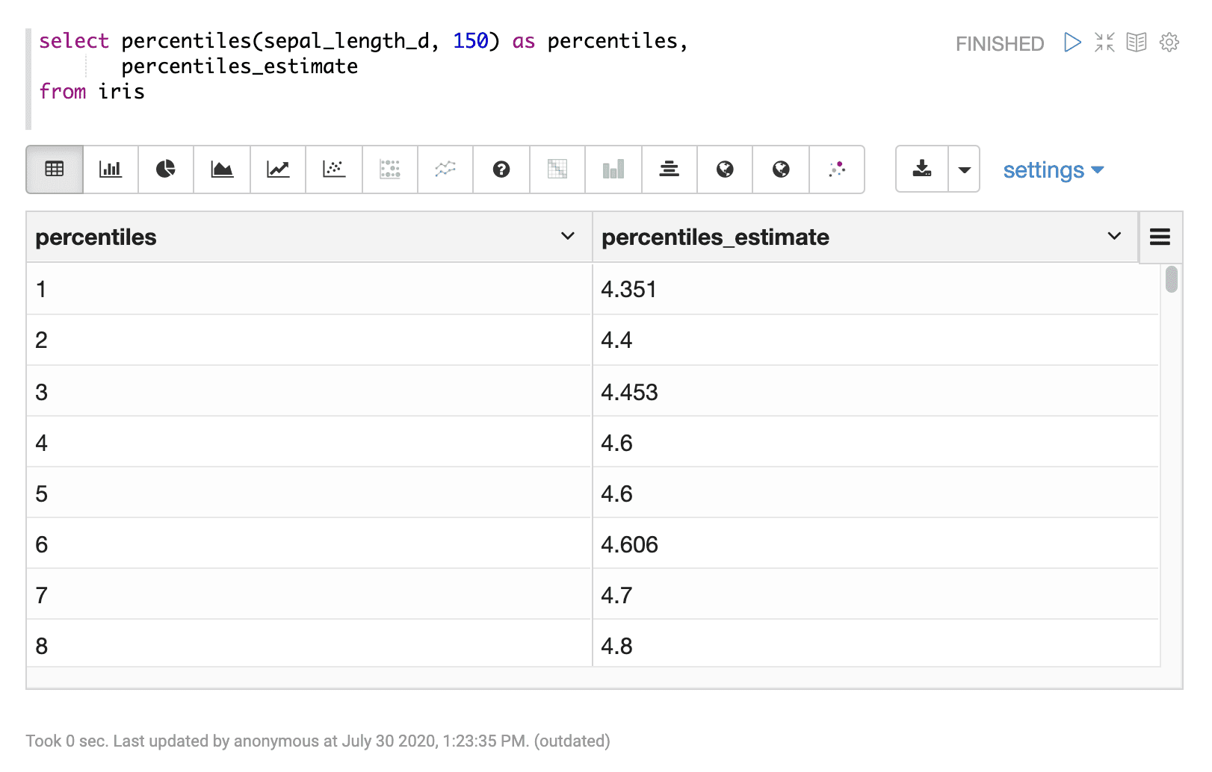The image size is (1212, 772).
Task: Open the download format dropdown arrow
Action: tap(965, 169)
